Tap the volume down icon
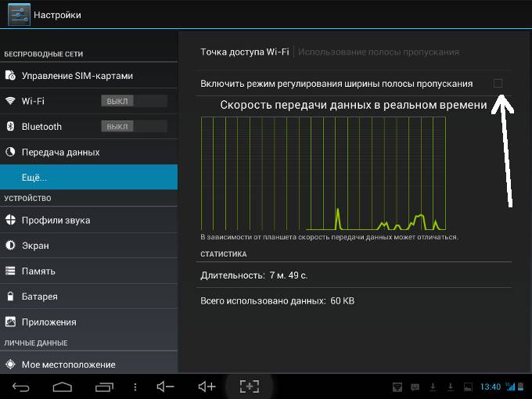Viewport: 532px width, 399px height. (x=165, y=386)
